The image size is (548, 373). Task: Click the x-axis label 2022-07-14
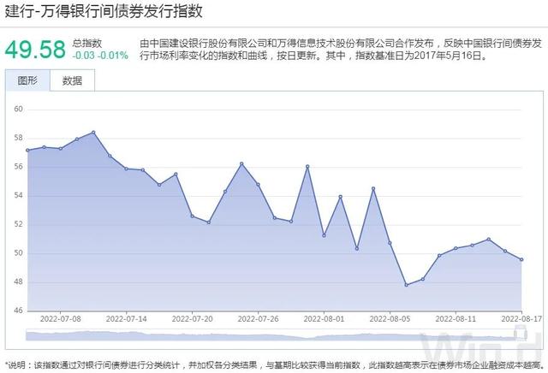(127, 319)
